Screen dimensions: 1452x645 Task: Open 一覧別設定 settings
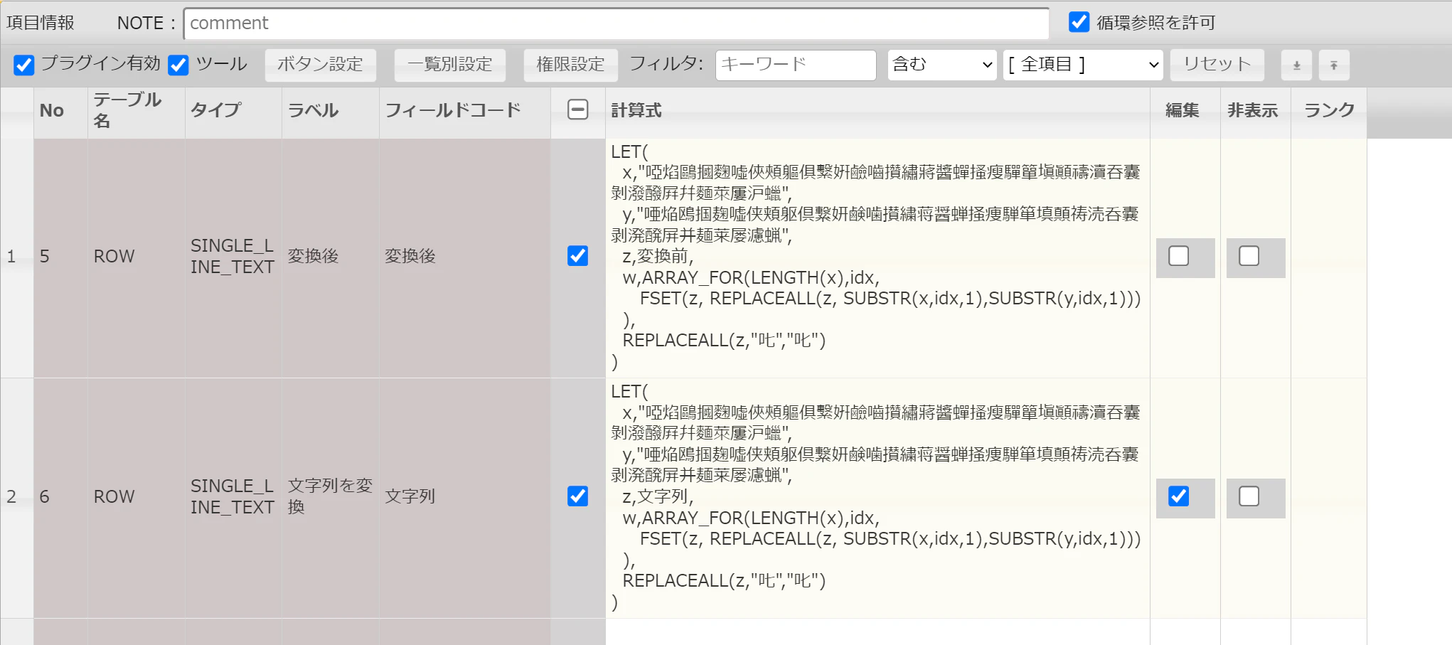[x=449, y=65]
